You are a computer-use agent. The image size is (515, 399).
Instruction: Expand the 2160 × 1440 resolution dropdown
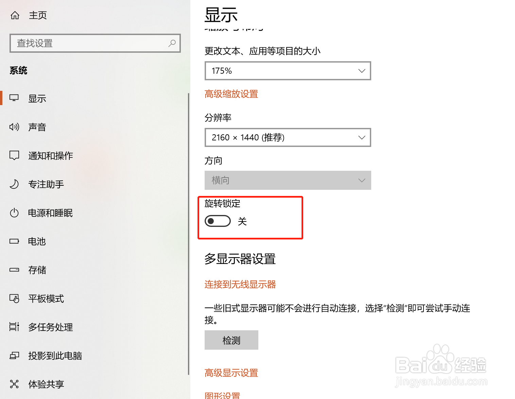(x=287, y=137)
